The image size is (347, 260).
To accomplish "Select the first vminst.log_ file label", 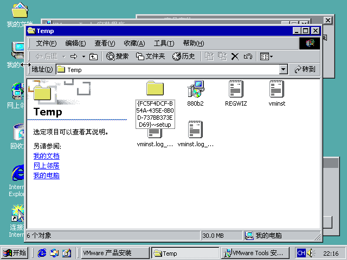I will [x=155, y=145].
